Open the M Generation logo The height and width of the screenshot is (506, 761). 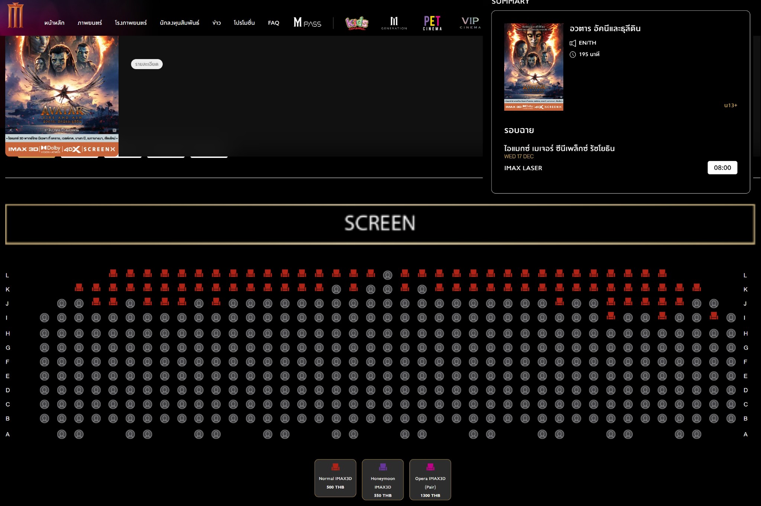(x=394, y=23)
